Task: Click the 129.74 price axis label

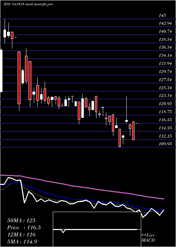Action: pos(166,72)
